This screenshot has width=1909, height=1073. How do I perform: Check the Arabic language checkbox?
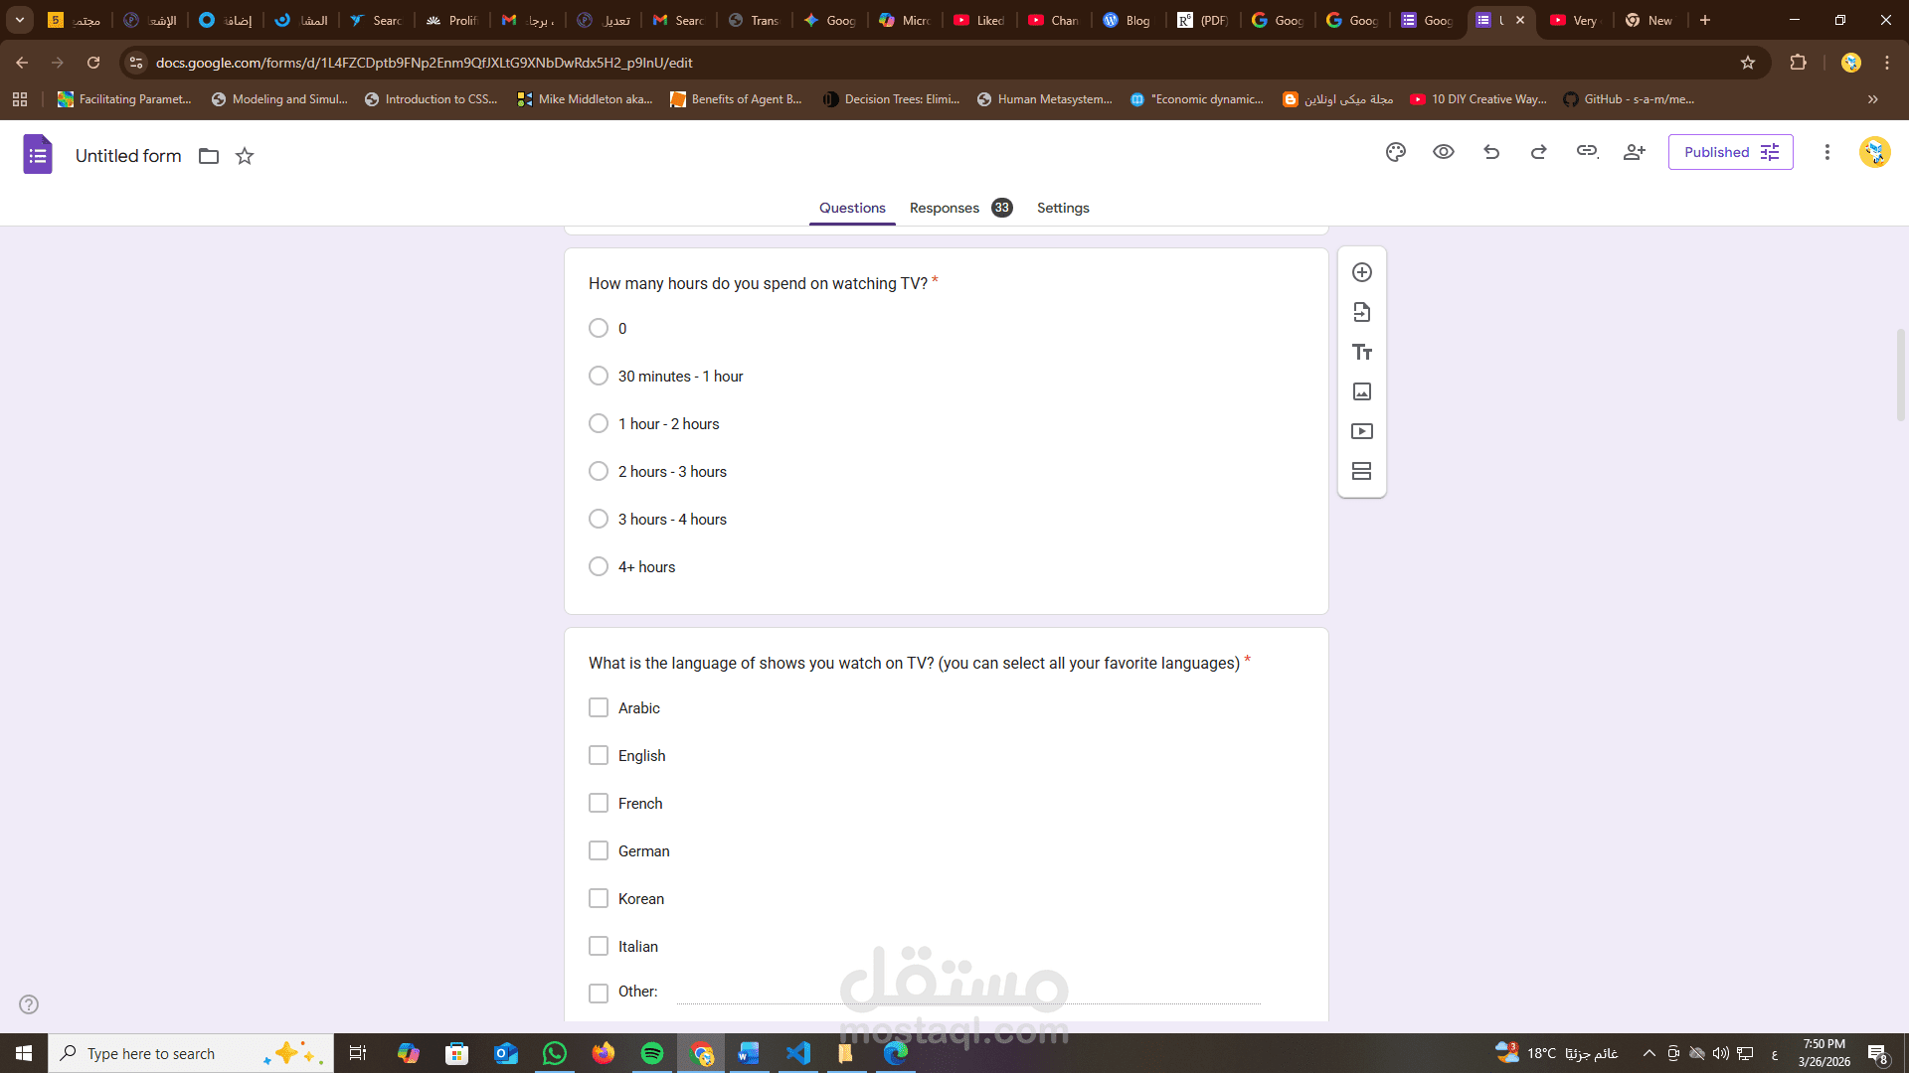599,708
